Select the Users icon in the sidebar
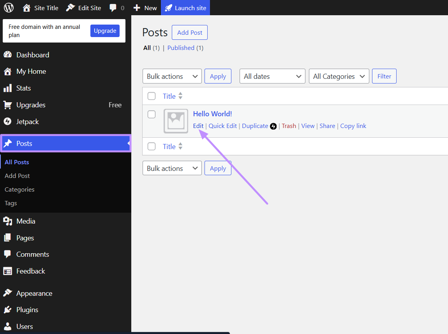This screenshot has width=448, height=334. [8, 326]
